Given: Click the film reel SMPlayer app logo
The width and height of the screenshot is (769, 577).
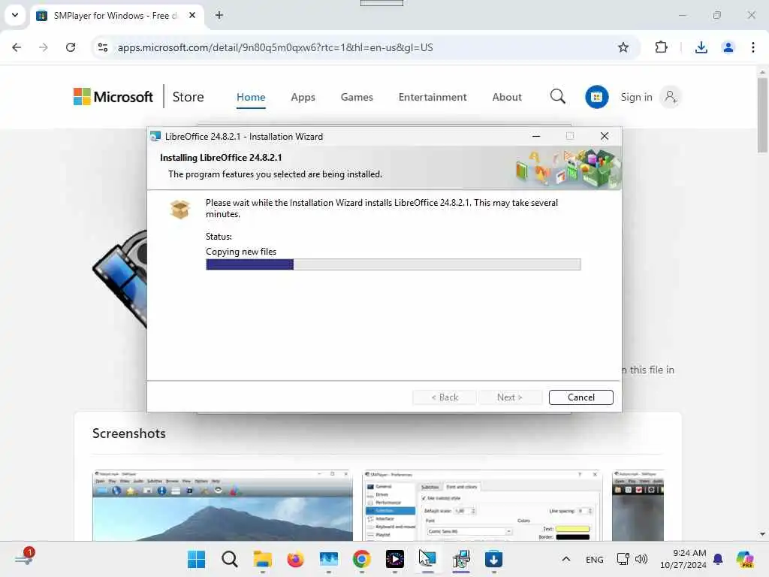Looking at the screenshot, I should 120,278.
